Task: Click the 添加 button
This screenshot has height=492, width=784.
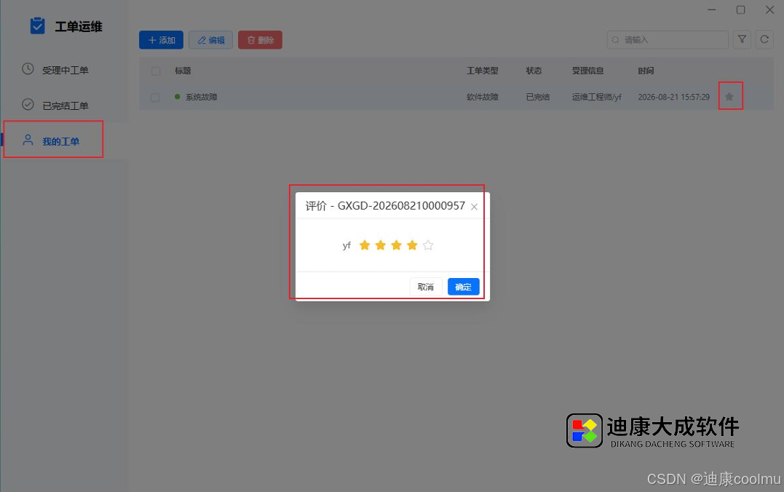Action: tap(161, 40)
